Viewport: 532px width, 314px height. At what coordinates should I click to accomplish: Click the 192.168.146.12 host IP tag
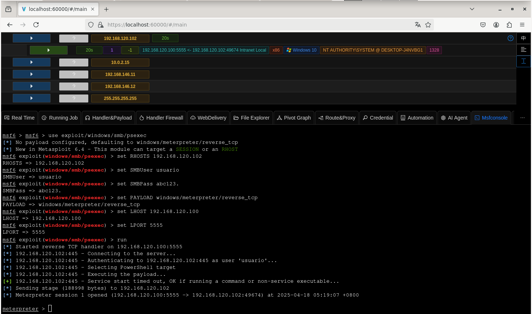(120, 86)
